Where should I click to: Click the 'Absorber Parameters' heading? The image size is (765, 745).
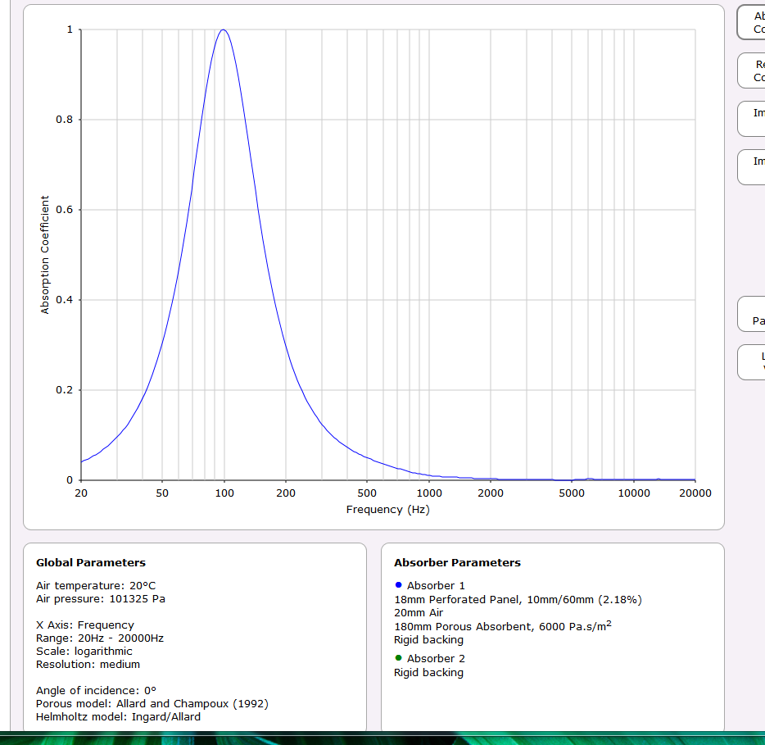point(457,563)
